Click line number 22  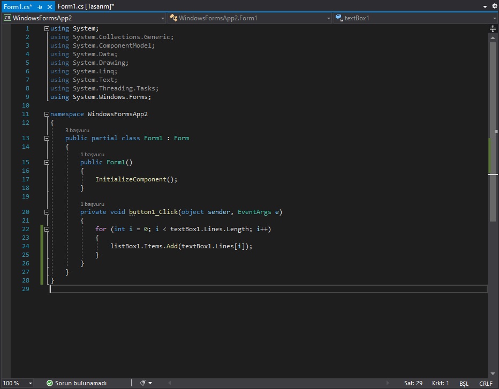click(x=26, y=229)
